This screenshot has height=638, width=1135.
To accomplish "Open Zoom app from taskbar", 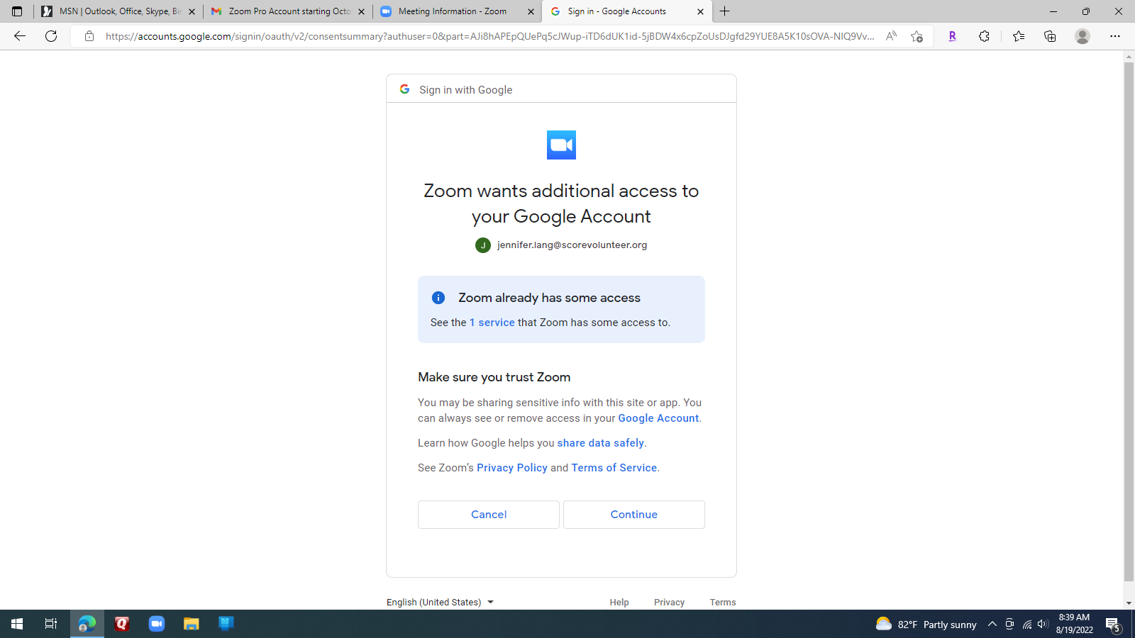I will (157, 624).
